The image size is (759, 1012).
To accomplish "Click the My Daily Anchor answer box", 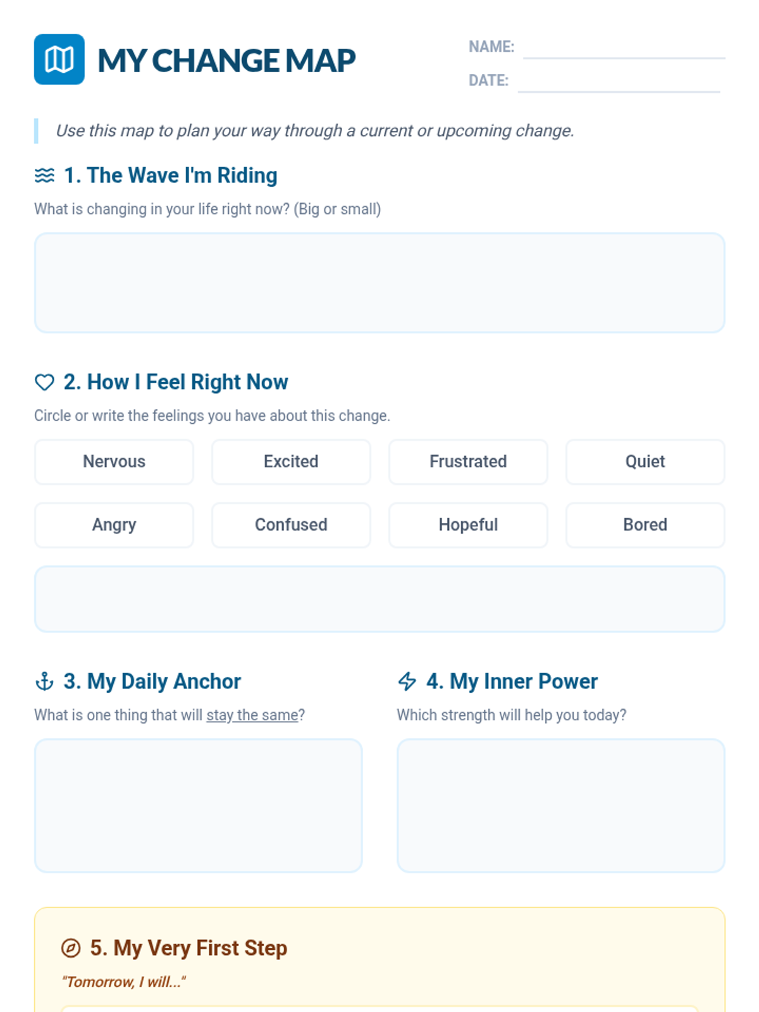I will coord(198,806).
